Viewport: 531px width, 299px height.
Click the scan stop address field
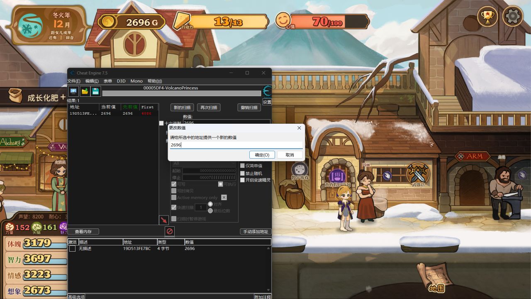(x=209, y=178)
